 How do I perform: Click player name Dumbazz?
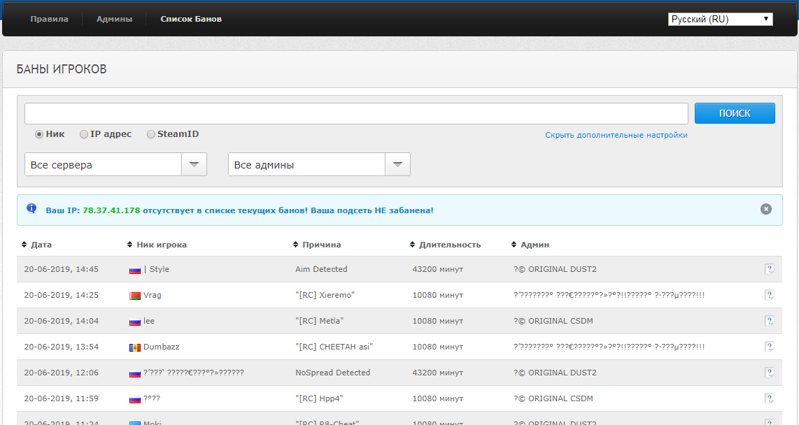pos(162,347)
